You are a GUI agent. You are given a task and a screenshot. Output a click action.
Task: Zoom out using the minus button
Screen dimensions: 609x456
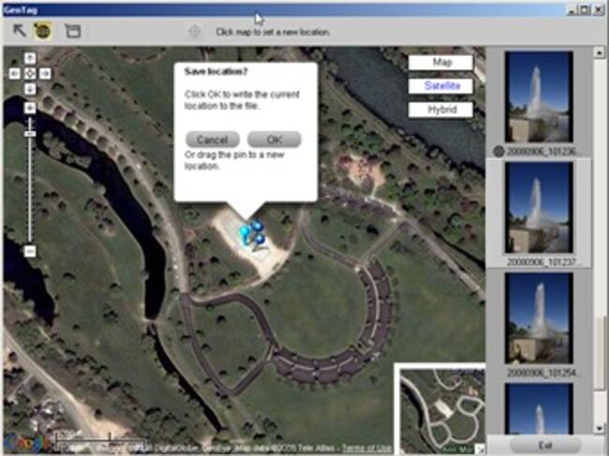[30, 251]
